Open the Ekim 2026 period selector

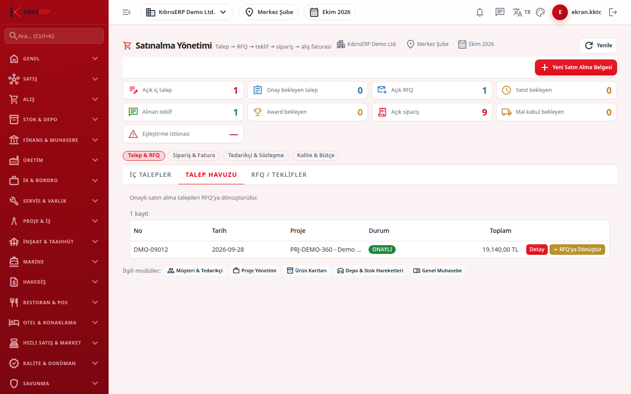tap(330, 12)
